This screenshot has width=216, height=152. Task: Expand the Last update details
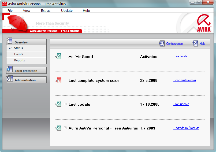(x=65, y=104)
